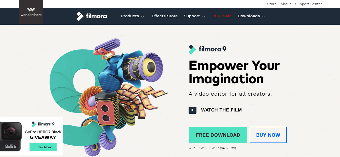
Task: Open the Wondershare logo in the header
Action: 31,12
